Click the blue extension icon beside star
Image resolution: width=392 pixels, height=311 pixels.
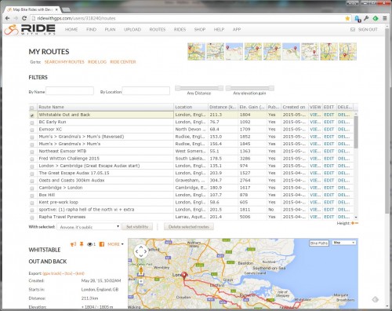pyautogui.click(x=358, y=19)
